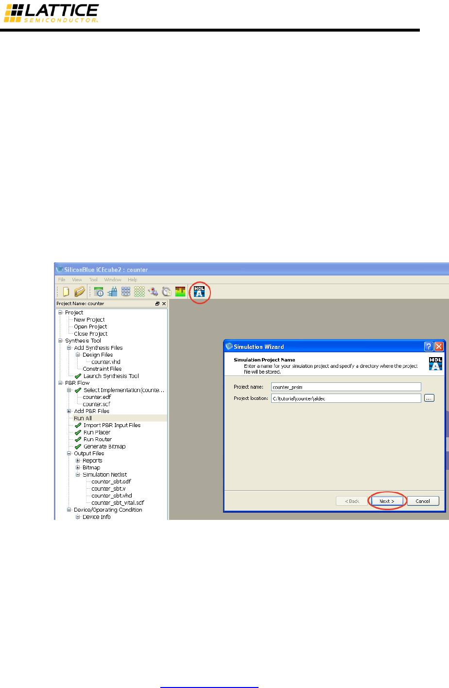449x688 pixels.
Task: Click the blue chip pin toolbar icon
Action: pos(112,292)
